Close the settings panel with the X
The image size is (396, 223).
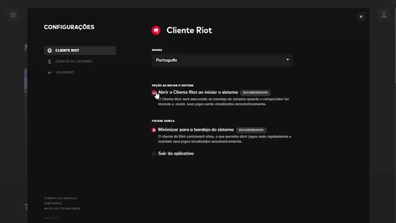pyautogui.click(x=361, y=17)
